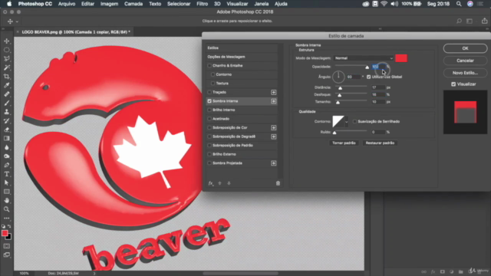
Task: Click the Ângulo dial control
Action: [x=338, y=77]
